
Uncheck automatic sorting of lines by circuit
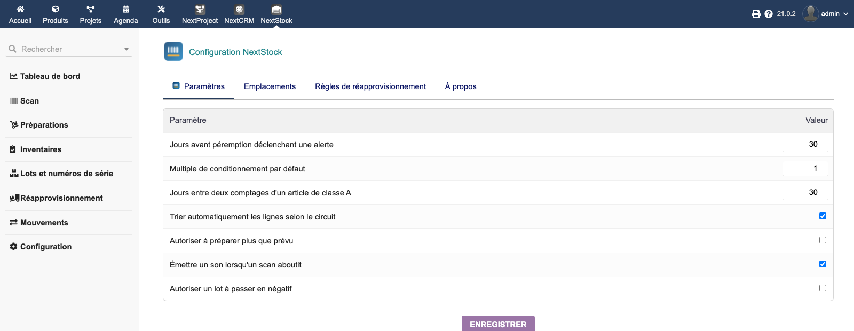pos(823,216)
